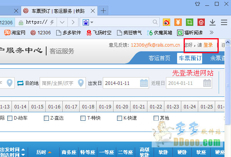
Task: Expand more bookmarks chevron
Action: [x=211, y=32]
